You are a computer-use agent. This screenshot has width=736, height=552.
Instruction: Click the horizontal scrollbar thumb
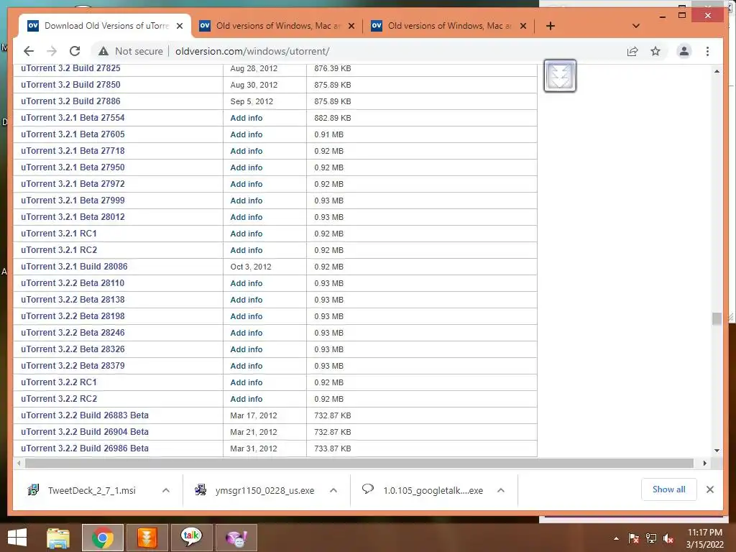[359, 464]
